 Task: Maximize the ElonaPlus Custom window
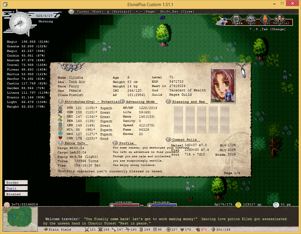tap(282, 3)
